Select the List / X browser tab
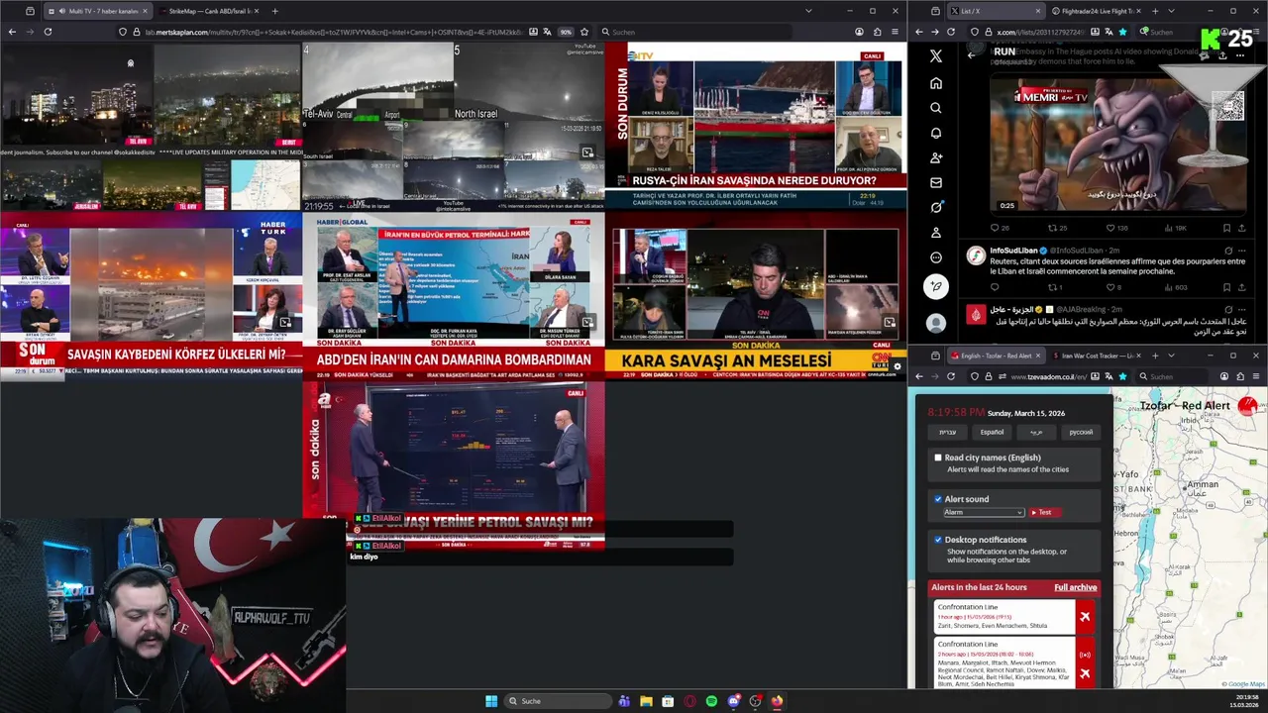Viewport: 1268px width, 713px height. click(x=995, y=11)
